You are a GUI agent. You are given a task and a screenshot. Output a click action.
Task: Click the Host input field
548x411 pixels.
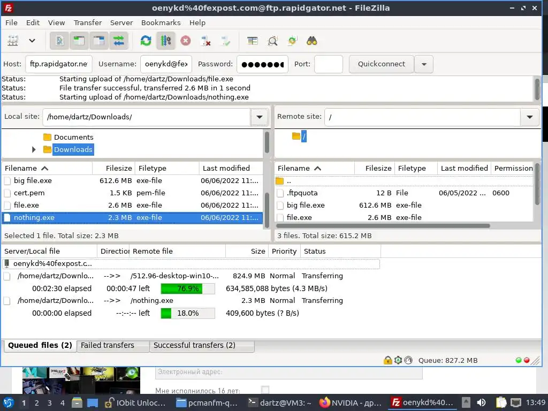coord(59,64)
